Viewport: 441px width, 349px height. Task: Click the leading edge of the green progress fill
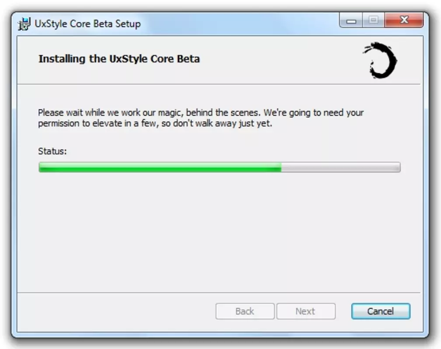pos(281,168)
